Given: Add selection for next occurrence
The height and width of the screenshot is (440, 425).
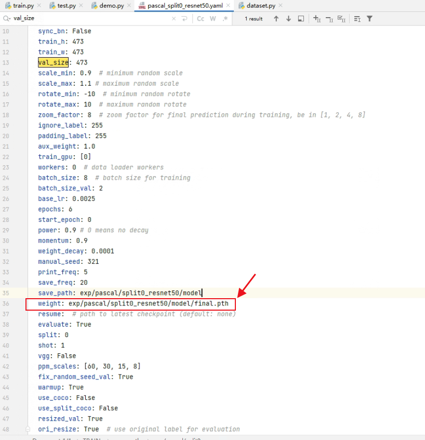Looking at the screenshot, I should click(x=317, y=19).
